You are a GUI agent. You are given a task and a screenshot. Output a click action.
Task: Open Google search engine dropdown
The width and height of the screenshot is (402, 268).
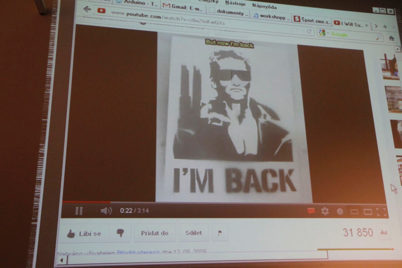[x=324, y=33]
